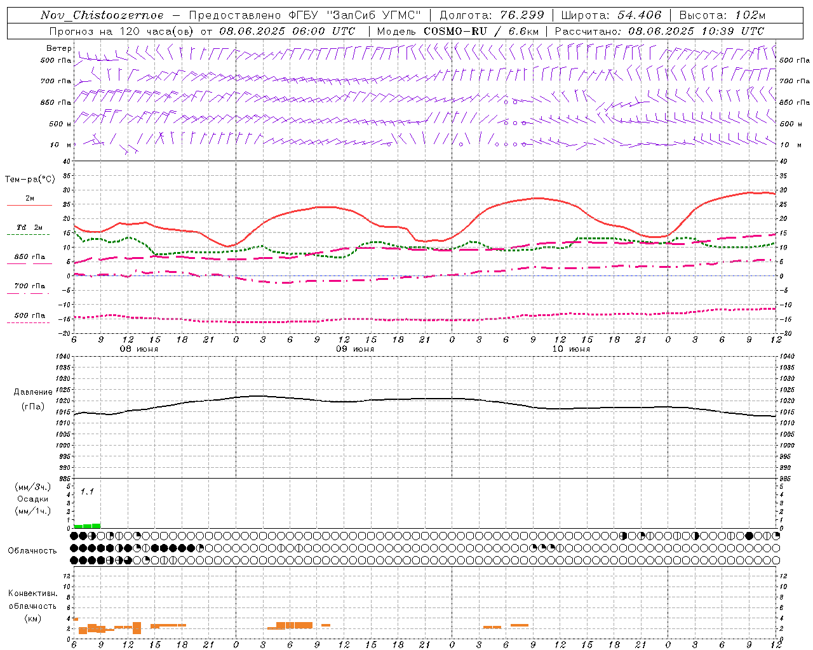
Task: Click the forecast start time 08.06.2025 06:00 UTC
Action: 287,31
